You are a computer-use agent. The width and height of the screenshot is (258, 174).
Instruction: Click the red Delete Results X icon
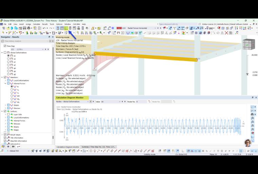click(x=165, y=28)
